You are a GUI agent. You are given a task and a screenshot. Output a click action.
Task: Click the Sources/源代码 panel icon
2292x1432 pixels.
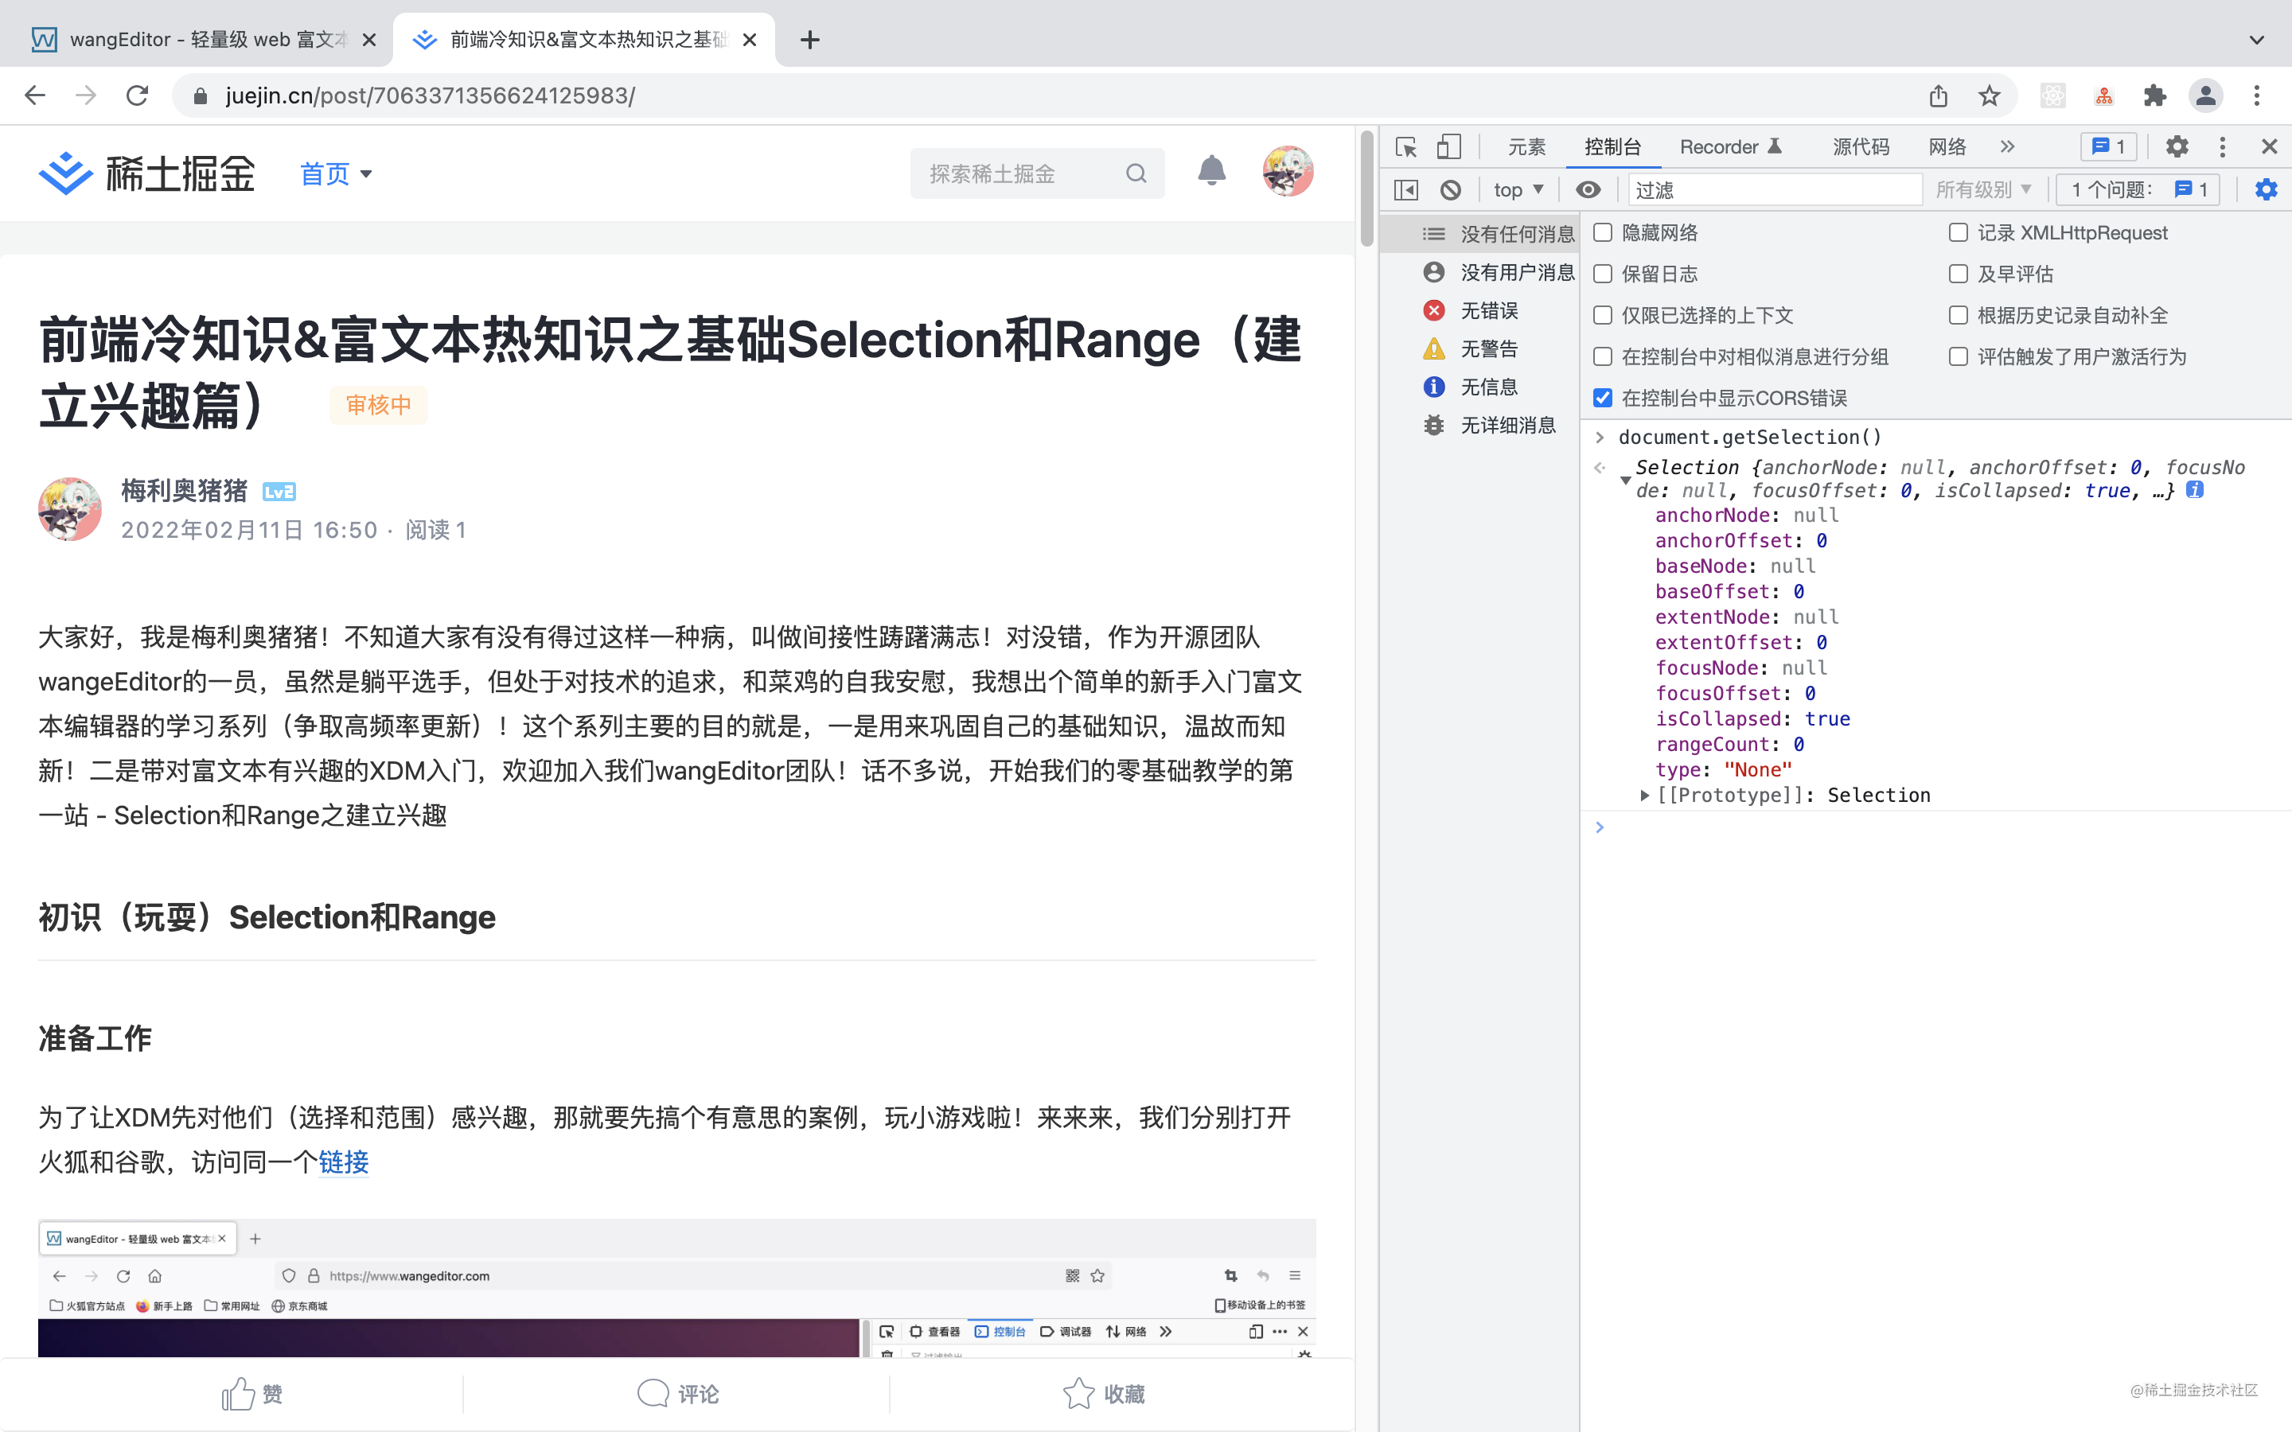click(1861, 145)
